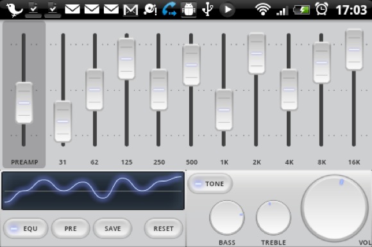Tap the 62 frequency label

(x=94, y=163)
